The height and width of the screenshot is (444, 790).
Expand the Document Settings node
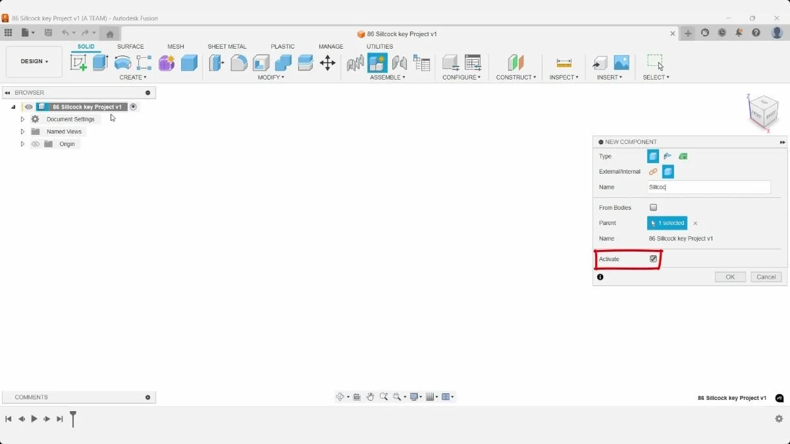pos(22,119)
